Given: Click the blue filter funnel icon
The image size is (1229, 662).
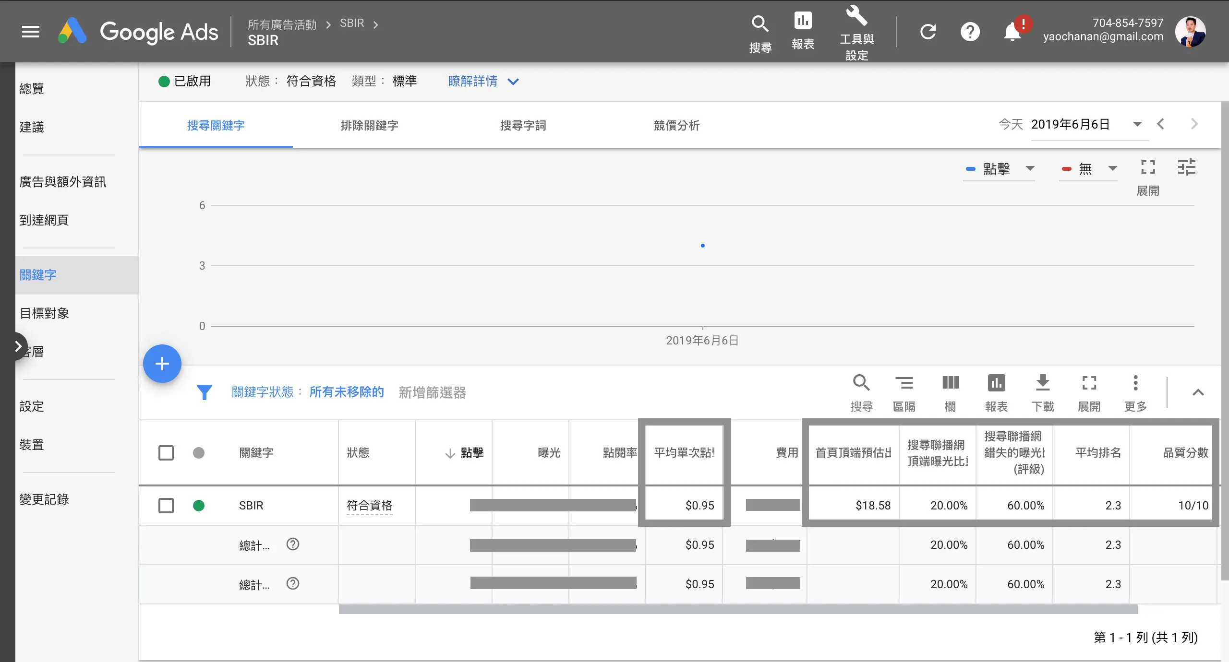Looking at the screenshot, I should point(204,392).
